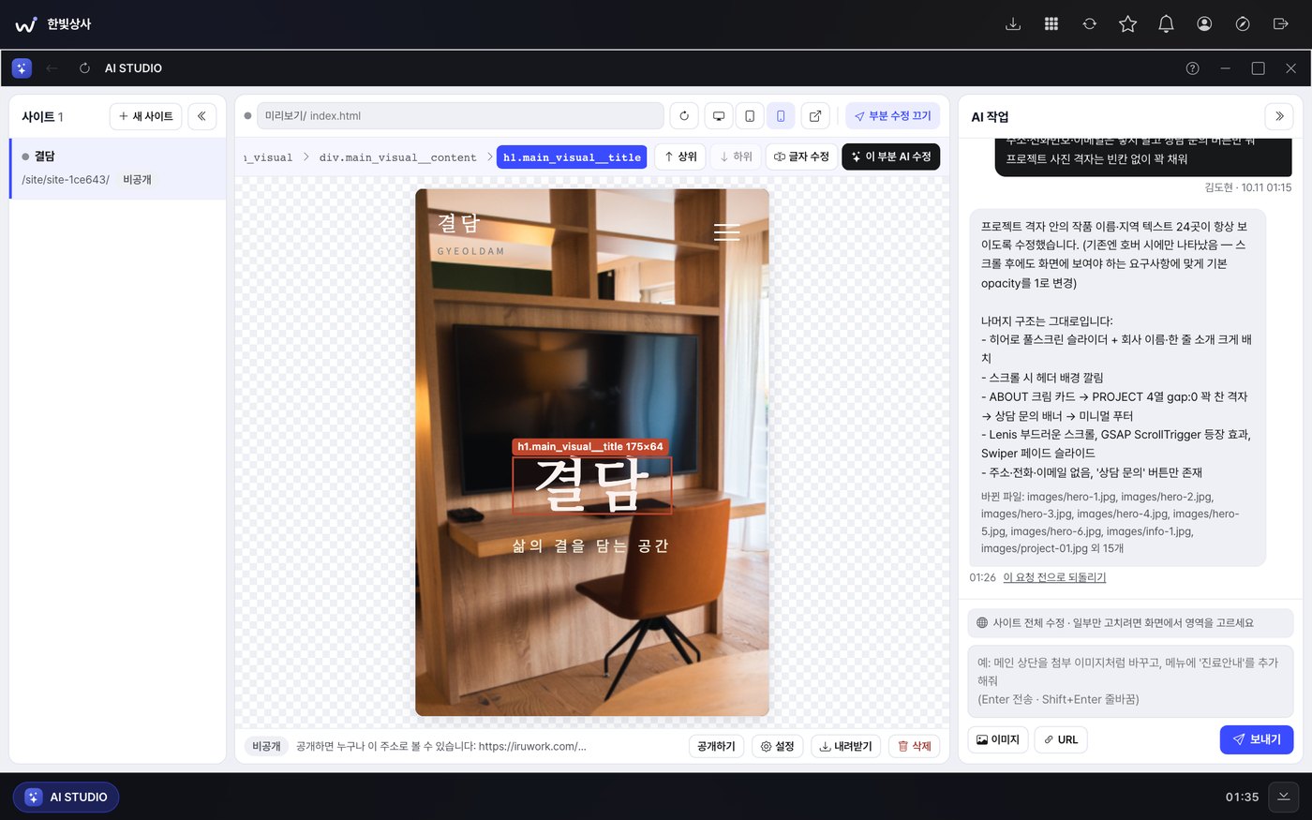This screenshot has height=820, width=1312.
Task: Select h1.main_visual__title breadcrumb
Action: (x=572, y=157)
